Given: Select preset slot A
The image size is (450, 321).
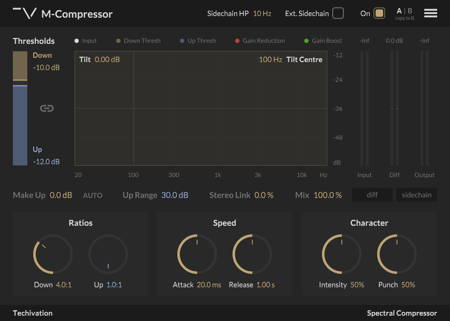Looking at the screenshot, I should [x=399, y=11].
